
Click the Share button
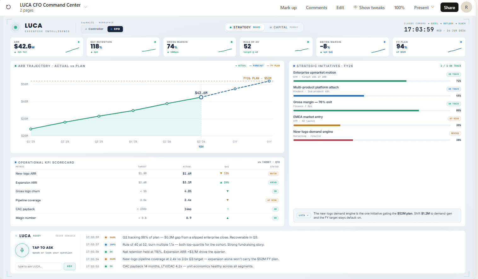tap(449, 8)
